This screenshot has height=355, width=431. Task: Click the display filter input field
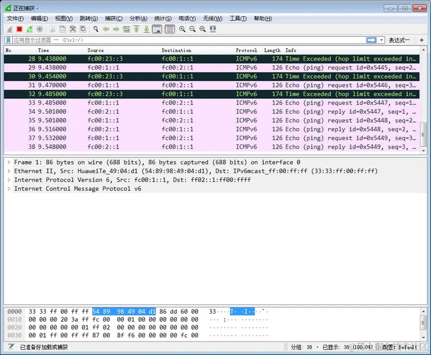click(x=189, y=40)
